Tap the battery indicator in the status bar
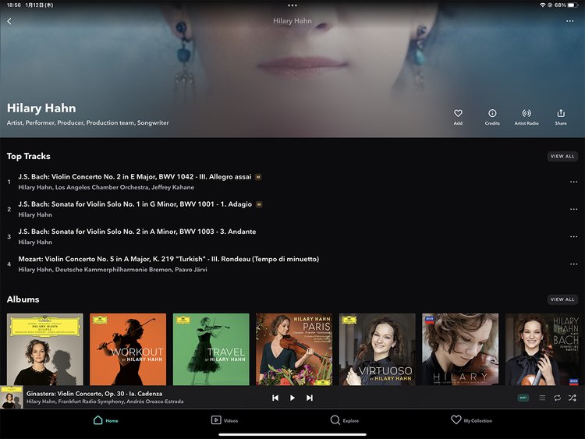The height and width of the screenshot is (439, 585). click(x=572, y=5)
